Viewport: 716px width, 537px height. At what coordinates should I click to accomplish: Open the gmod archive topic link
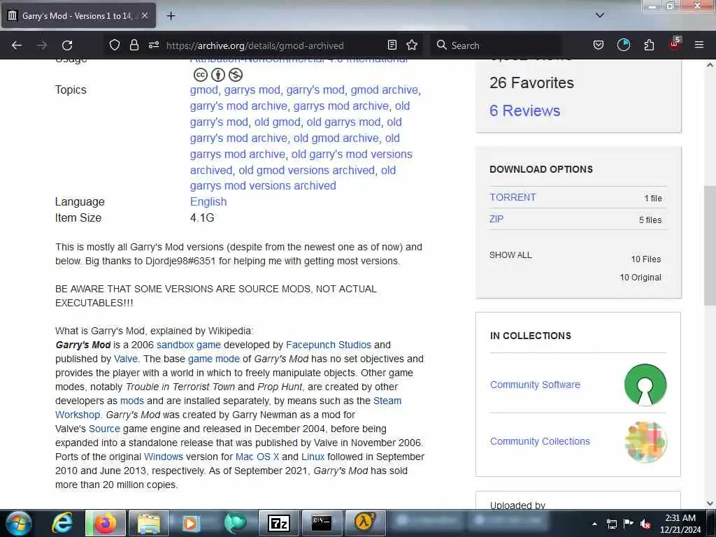point(384,90)
